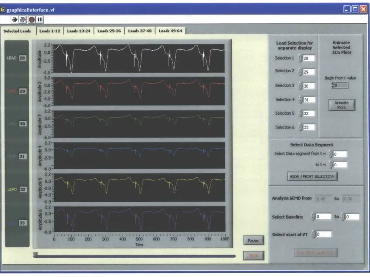This screenshot has width=370, height=277.
Task: Click the Selection 1 stepper arrows
Action: [x=300, y=58]
